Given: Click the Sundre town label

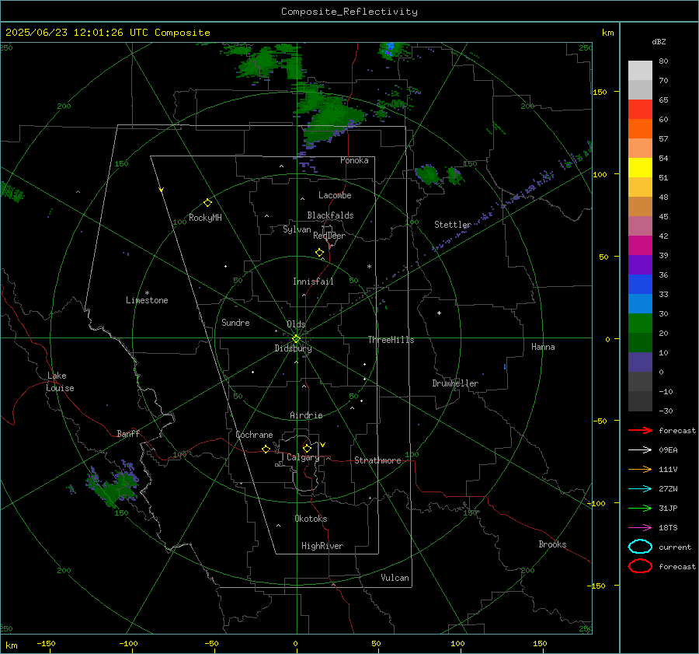Looking at the screenshot, I should tap(235, 323).
